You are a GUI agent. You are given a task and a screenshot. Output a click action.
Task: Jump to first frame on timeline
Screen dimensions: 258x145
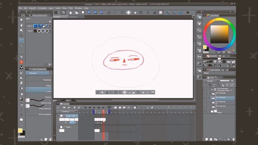[x=85, y=108]
